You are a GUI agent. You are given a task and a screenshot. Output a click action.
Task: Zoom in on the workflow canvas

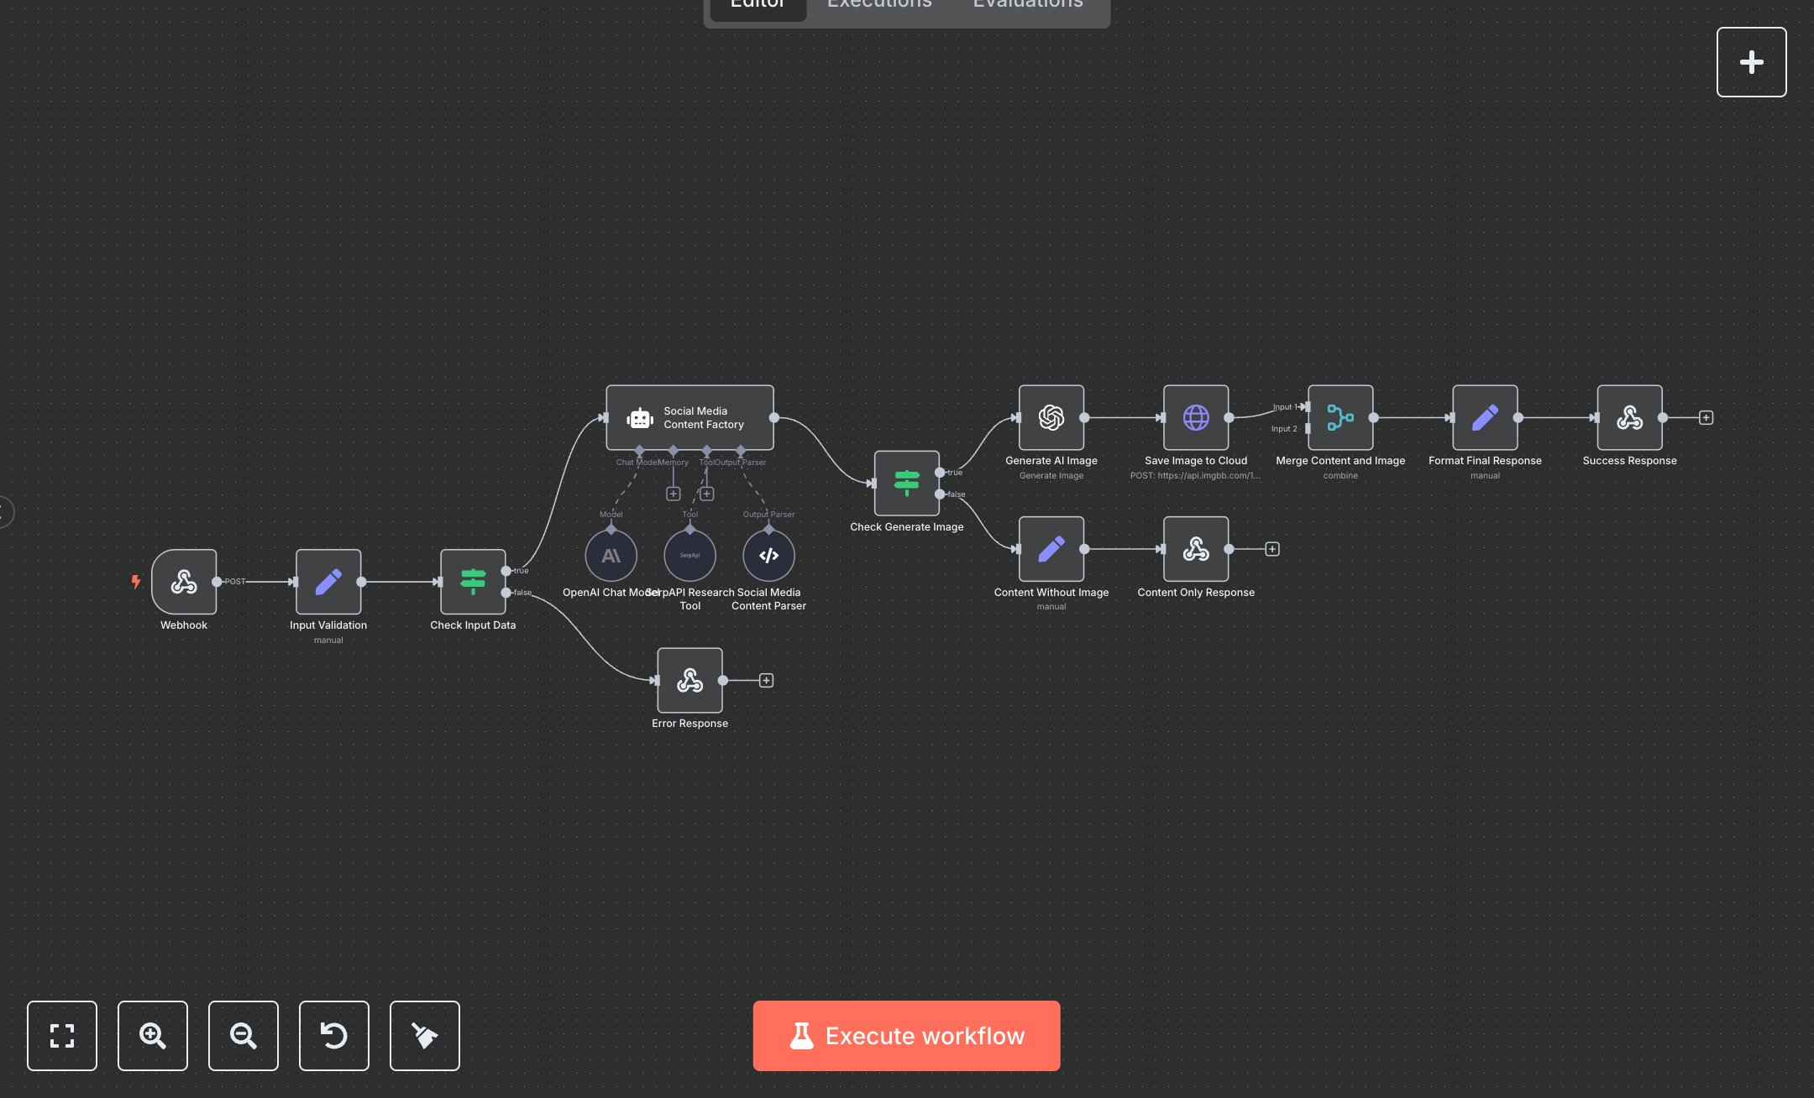[152, 1036]
